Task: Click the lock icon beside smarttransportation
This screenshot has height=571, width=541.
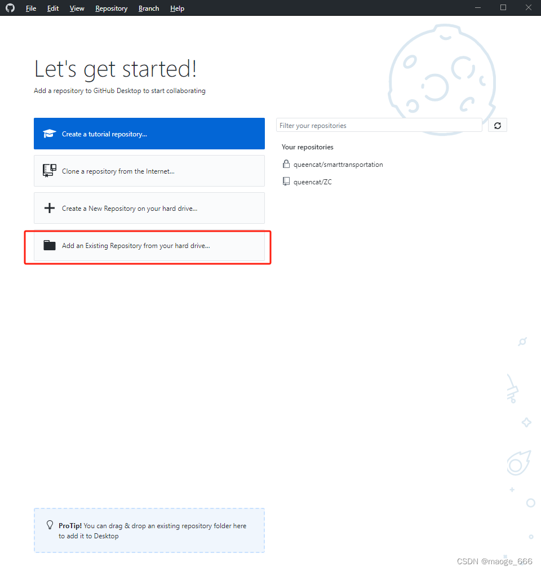Action: [x=286, y=164]
